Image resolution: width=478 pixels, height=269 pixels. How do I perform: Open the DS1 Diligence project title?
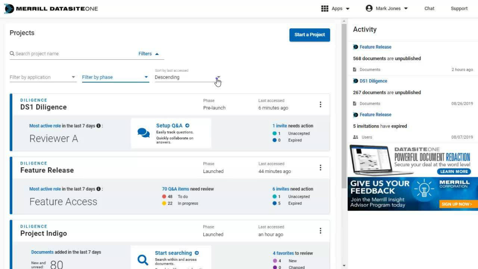coord(43,107)
